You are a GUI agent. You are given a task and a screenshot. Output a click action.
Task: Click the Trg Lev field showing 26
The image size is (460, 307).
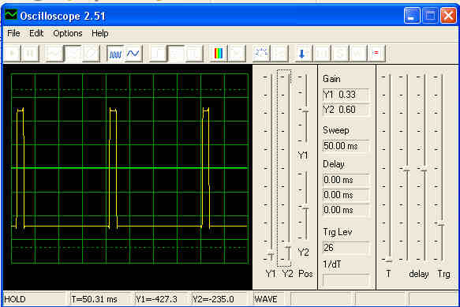point(346,248)
